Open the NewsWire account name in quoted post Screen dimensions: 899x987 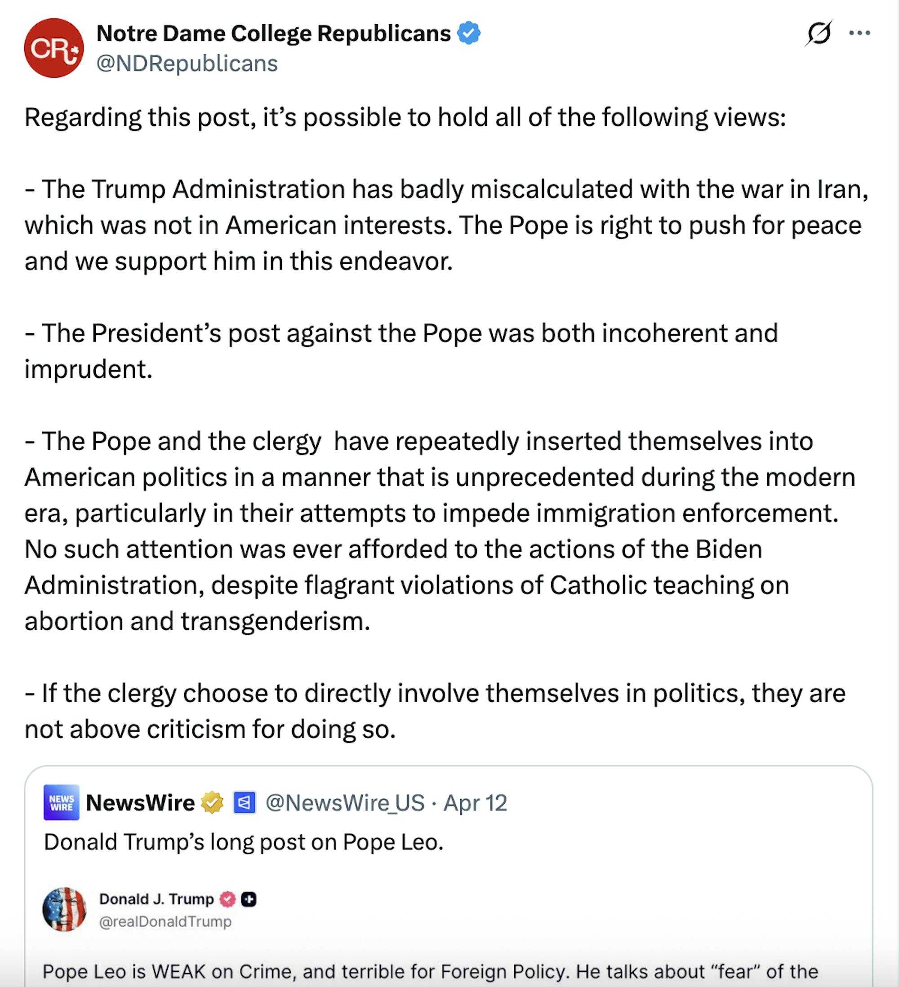point(141,802)
